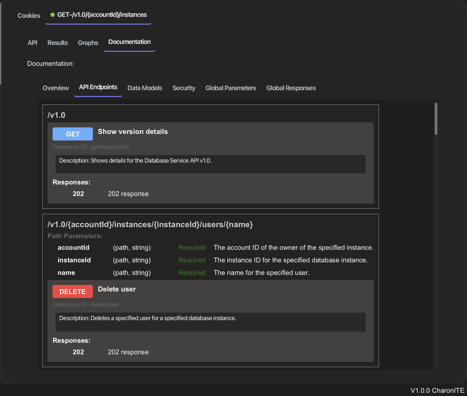Switch to Global Parameters section
This screenshot has height=396, width=467.
(230, 88)
